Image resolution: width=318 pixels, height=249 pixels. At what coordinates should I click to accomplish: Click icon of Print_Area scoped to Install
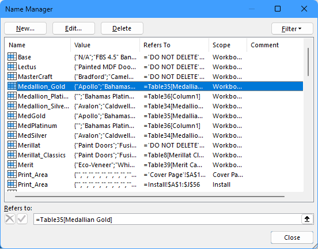point(12,184)
